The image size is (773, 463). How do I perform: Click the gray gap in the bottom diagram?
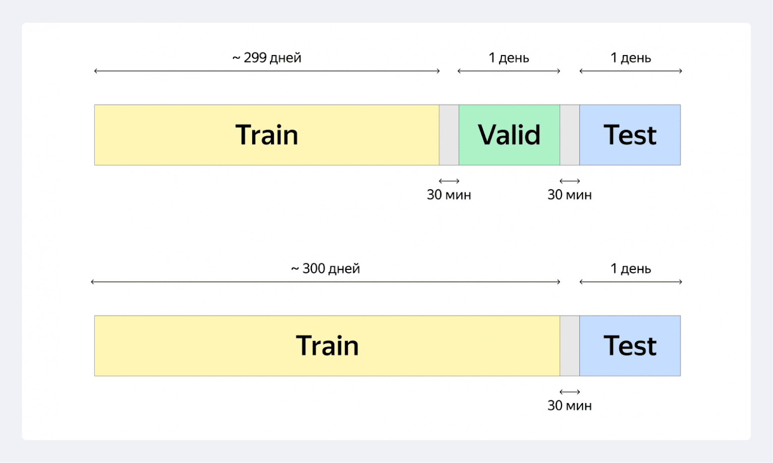569,346
